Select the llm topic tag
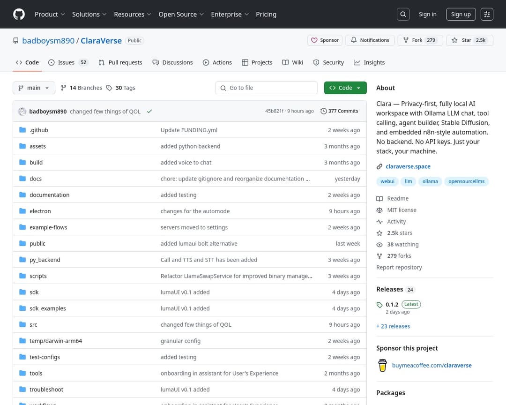This screenshot has width=506, height=405. pos(408,181)
